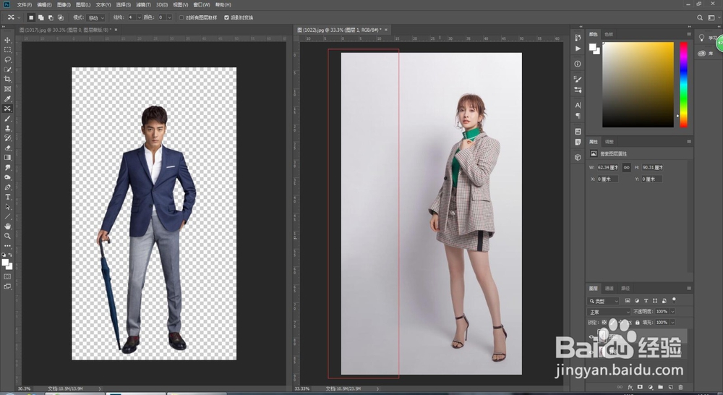Switch to the 通道 tab

click(609, 288)
